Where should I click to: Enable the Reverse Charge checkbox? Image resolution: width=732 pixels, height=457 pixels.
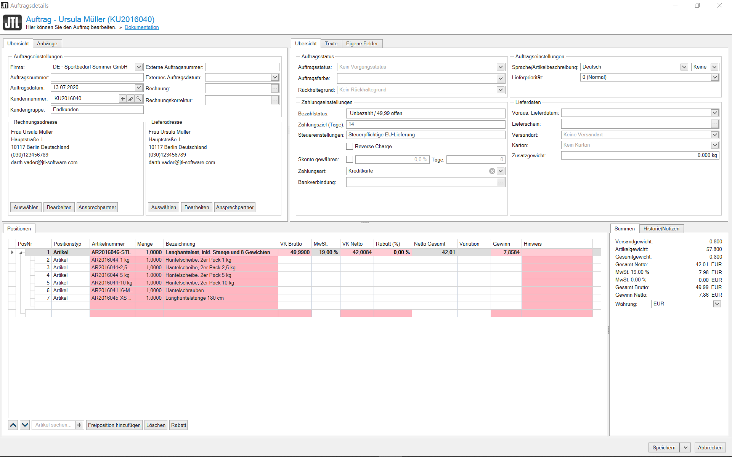350,146
